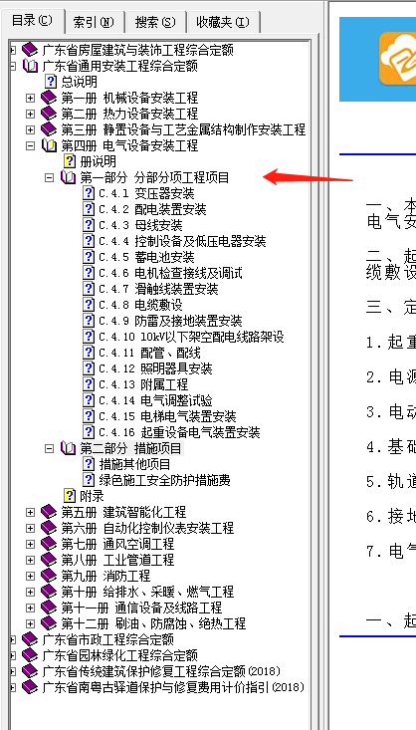This screenshot has width=416, height=730.
Task: Expand 第十一册 通信设备及线路工程 node
Action: click(x=30, y=608)
